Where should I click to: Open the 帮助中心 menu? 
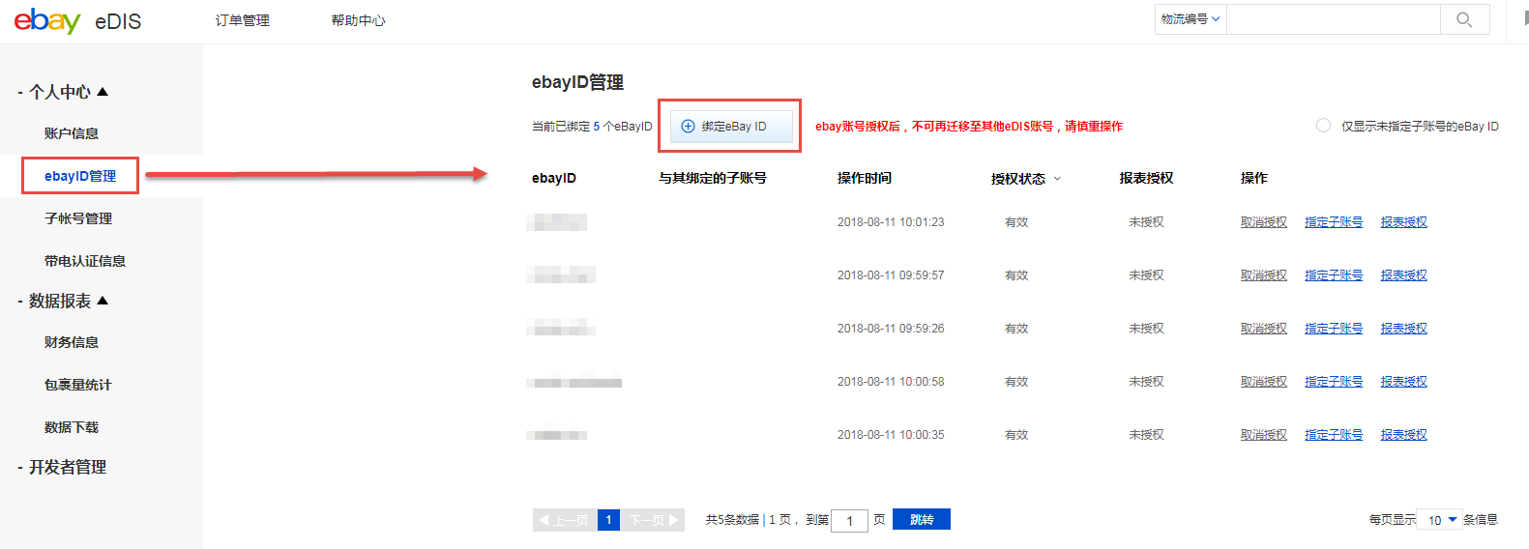coord(358,20)
